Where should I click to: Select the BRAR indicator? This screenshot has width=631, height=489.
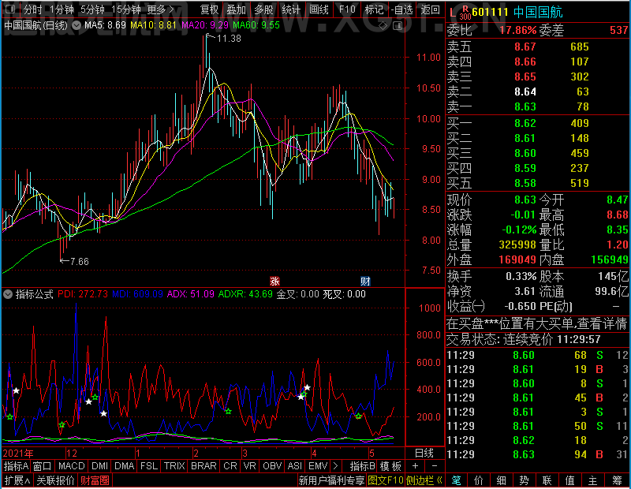[203, 466]
